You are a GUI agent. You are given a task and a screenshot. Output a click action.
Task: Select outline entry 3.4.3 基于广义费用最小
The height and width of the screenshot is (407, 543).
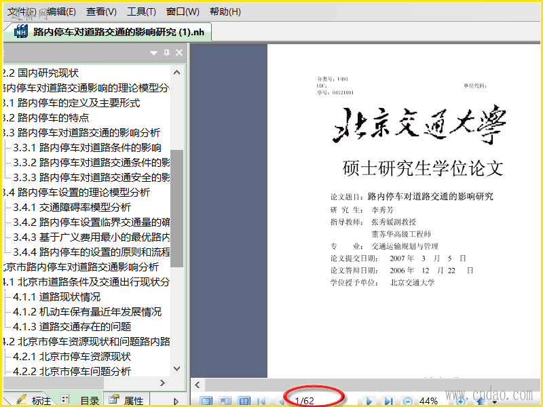[x=92, y=237]
